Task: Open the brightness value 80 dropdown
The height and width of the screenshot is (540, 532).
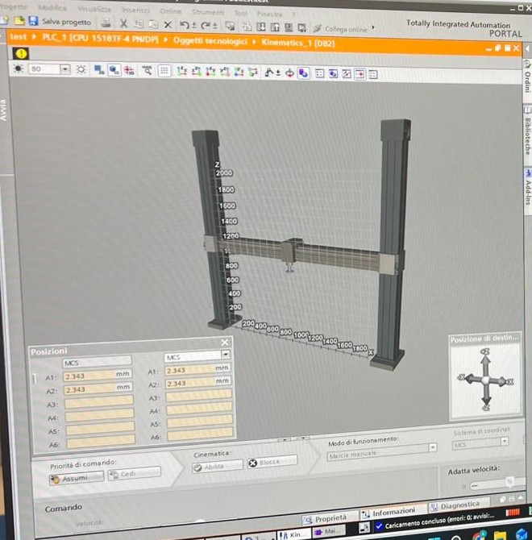Action: tap(64, 69)
